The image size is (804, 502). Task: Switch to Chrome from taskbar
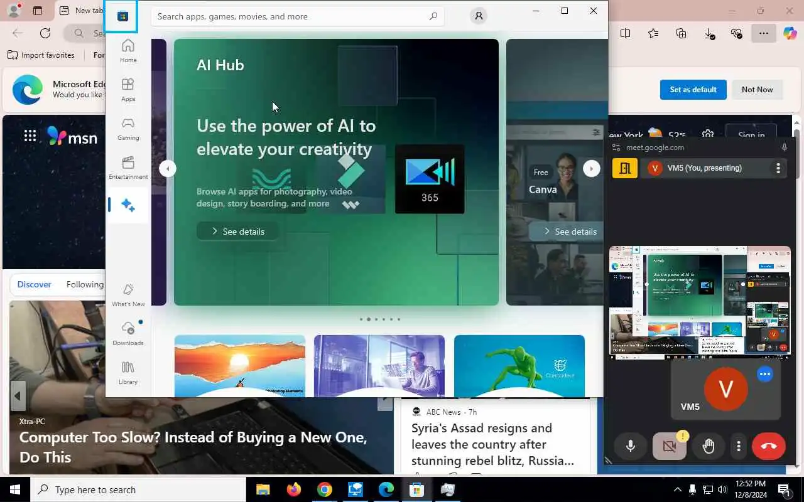pos(324,489)
